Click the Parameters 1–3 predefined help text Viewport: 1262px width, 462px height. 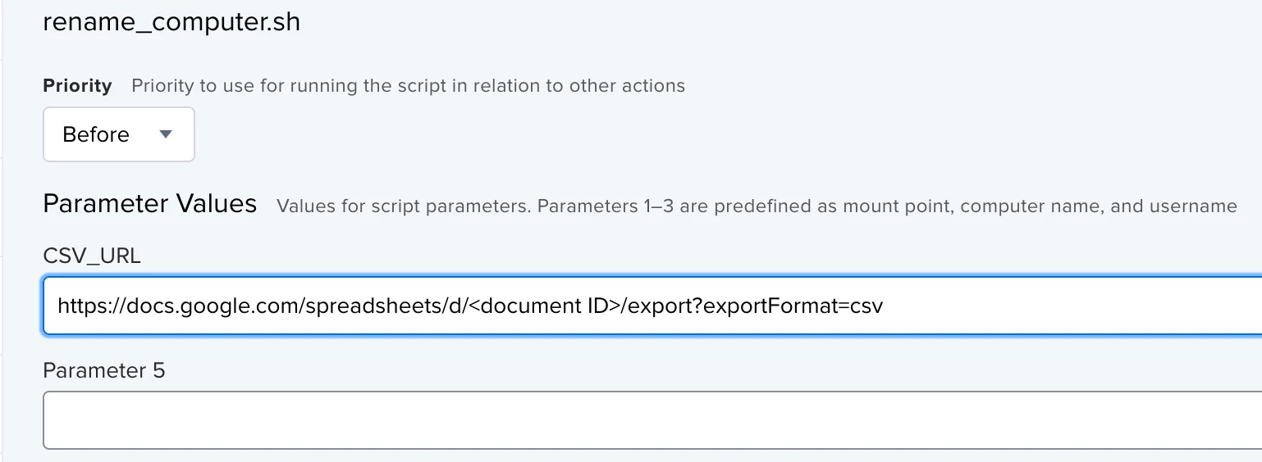[x=757, y=206]
